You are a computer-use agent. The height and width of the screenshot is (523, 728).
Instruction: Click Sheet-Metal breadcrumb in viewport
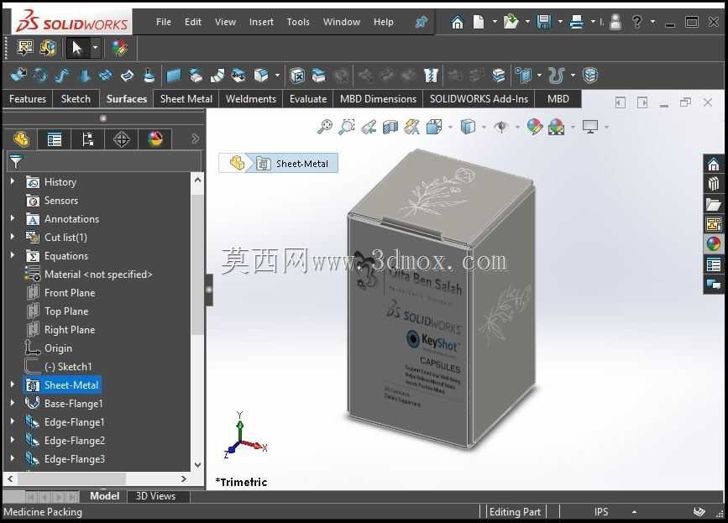tap(296, 164)
